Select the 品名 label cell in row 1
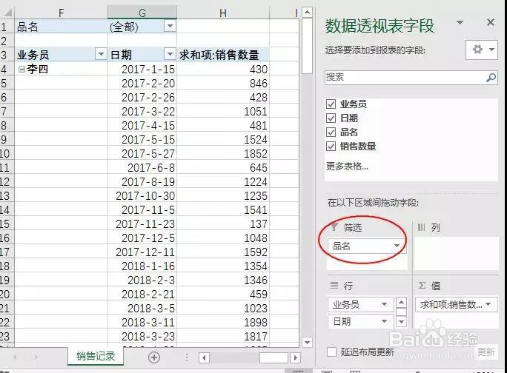The width and height of the screenshot is (507, 373). point(61,26)
